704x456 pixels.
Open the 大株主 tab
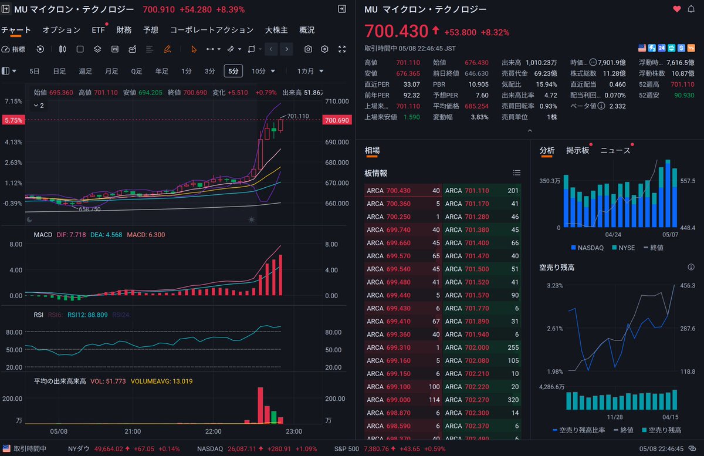tap(276, 30)
